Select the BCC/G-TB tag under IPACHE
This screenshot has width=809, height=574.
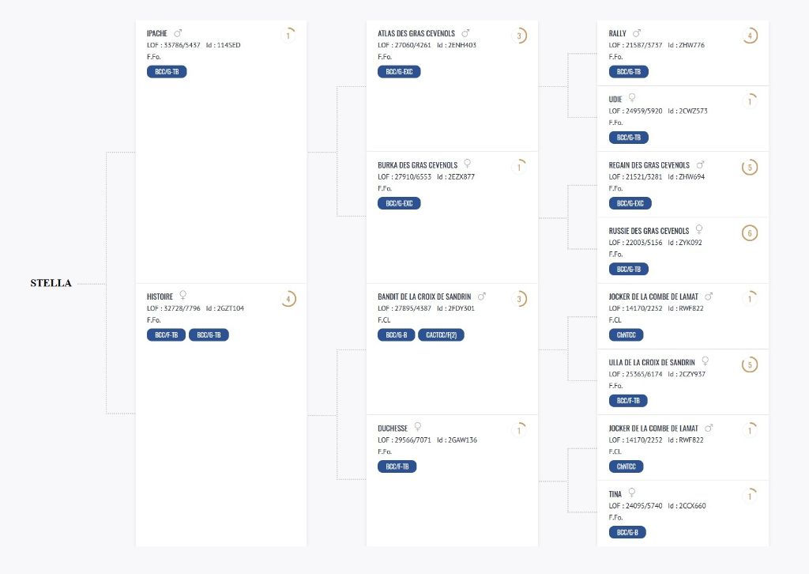[167, 72]
